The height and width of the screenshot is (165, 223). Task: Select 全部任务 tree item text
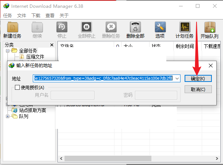tap(28, 51)
